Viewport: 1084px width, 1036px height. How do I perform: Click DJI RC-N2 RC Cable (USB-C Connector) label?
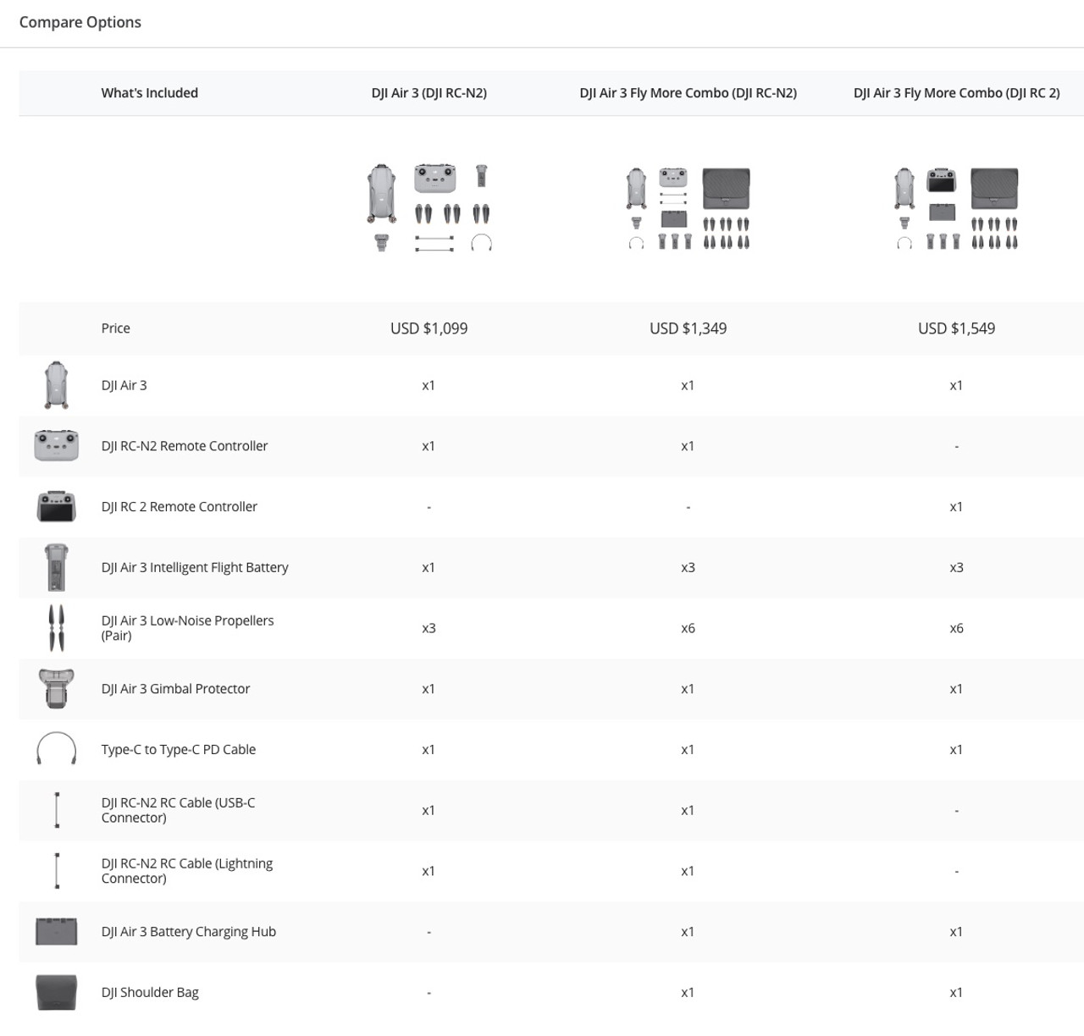[x=179, y=810]
